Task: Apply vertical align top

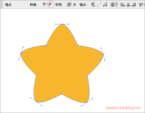Action: tap(141, 5)
